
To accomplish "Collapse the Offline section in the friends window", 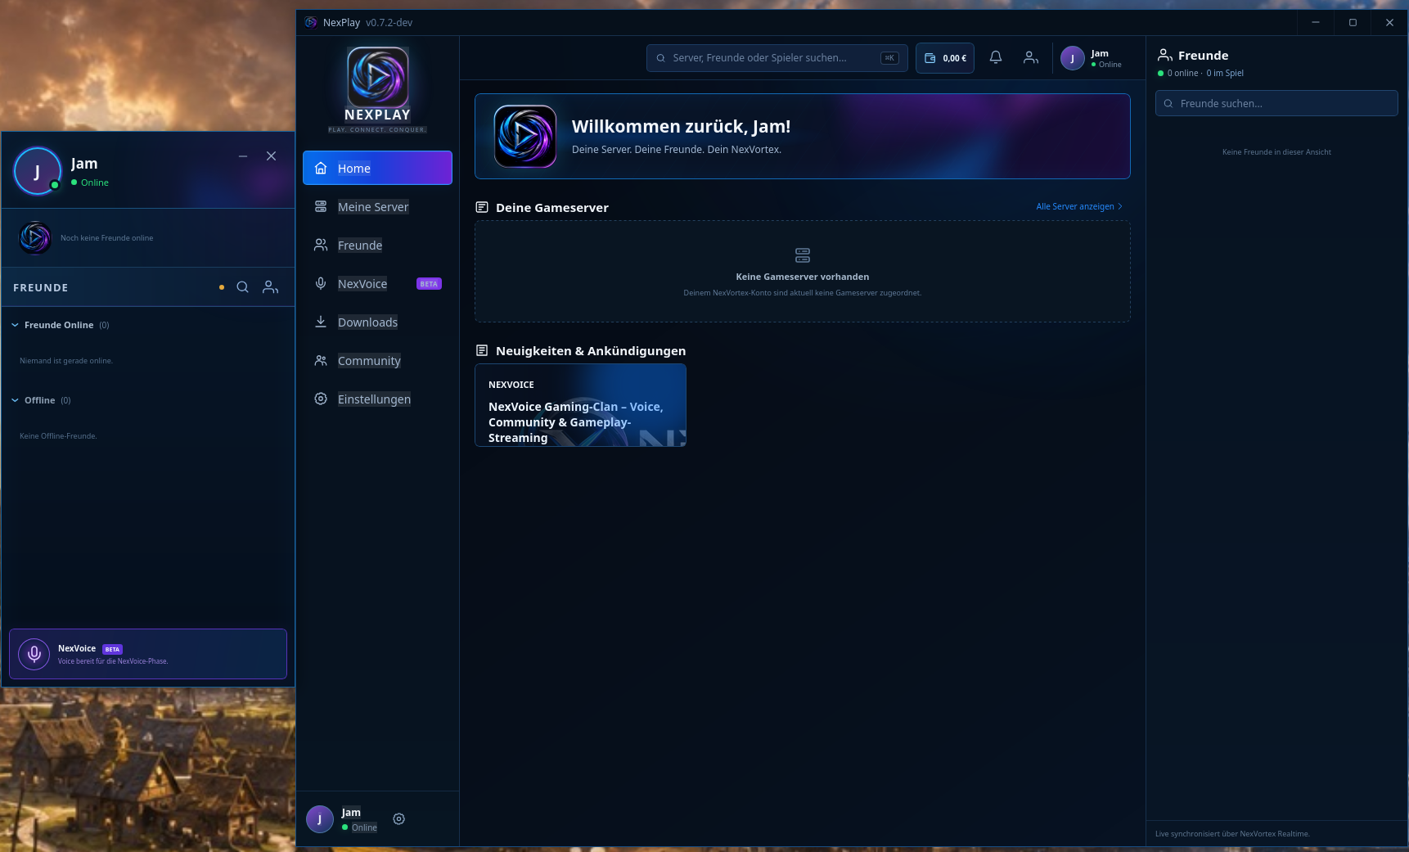I will 15,400.
